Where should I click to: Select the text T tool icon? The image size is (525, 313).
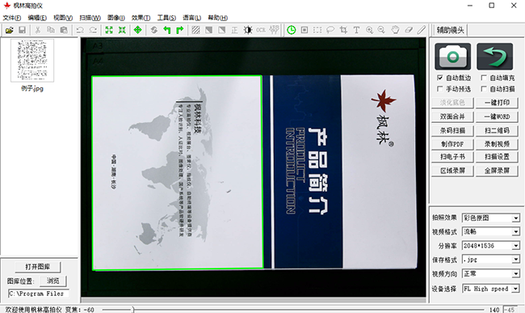coord(356,30)
